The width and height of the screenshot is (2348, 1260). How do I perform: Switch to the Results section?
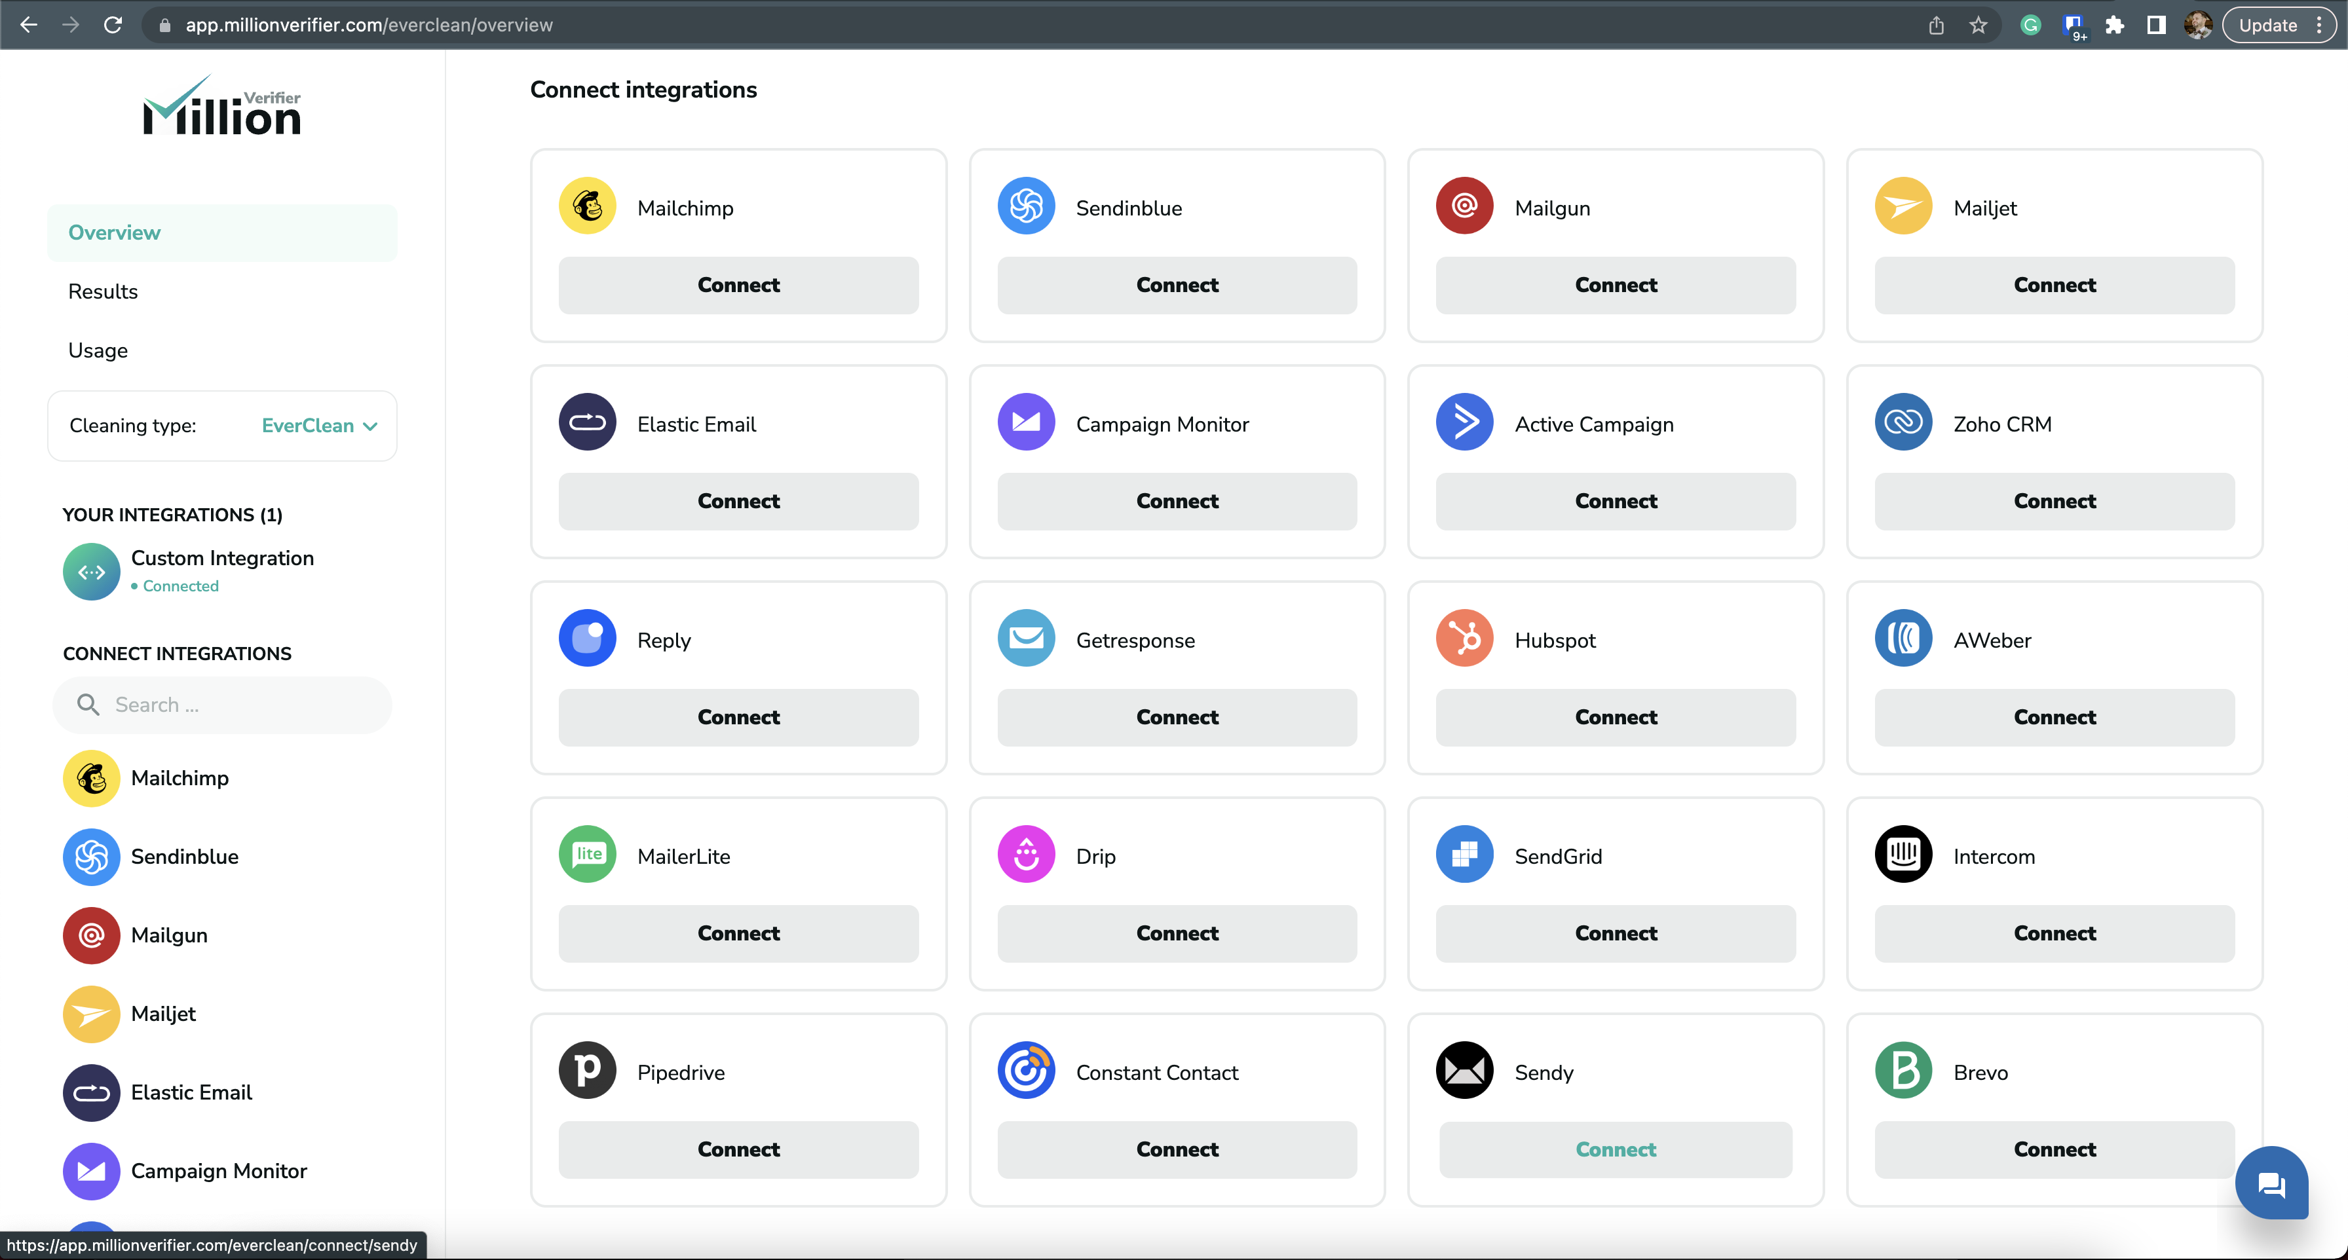pos(102,291)
